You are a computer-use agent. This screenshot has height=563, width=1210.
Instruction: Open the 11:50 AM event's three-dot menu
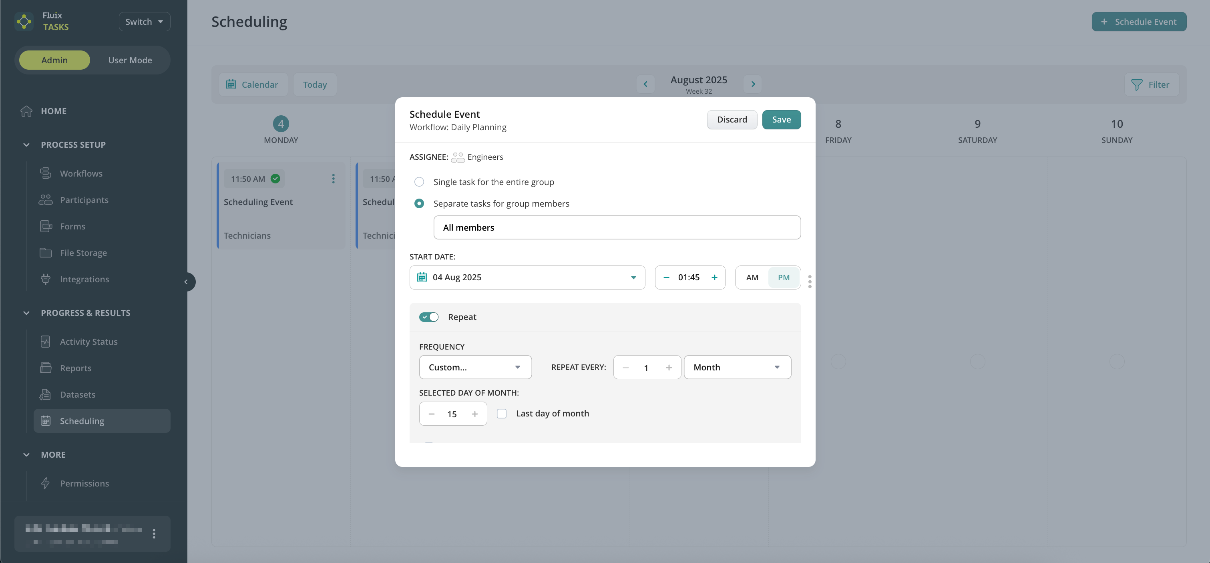[333, 179]
